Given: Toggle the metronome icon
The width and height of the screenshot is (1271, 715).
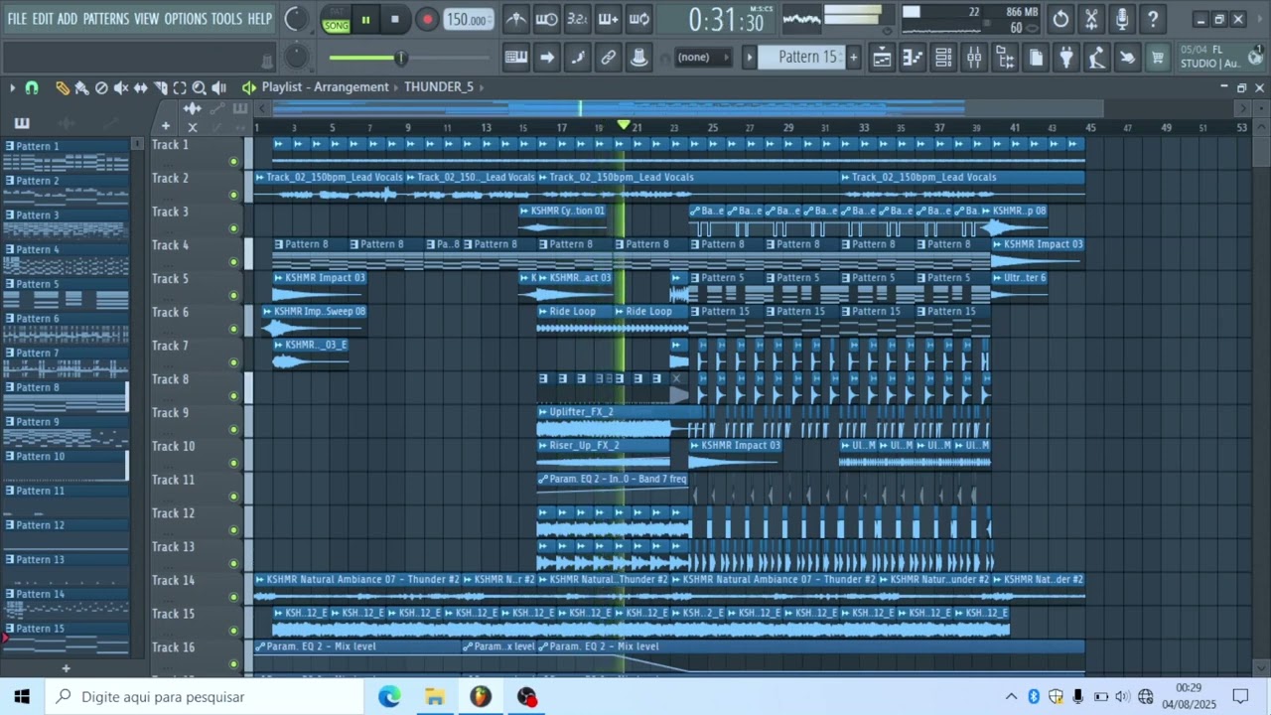Looking at the screenshot, I should (x=516, y=19).
